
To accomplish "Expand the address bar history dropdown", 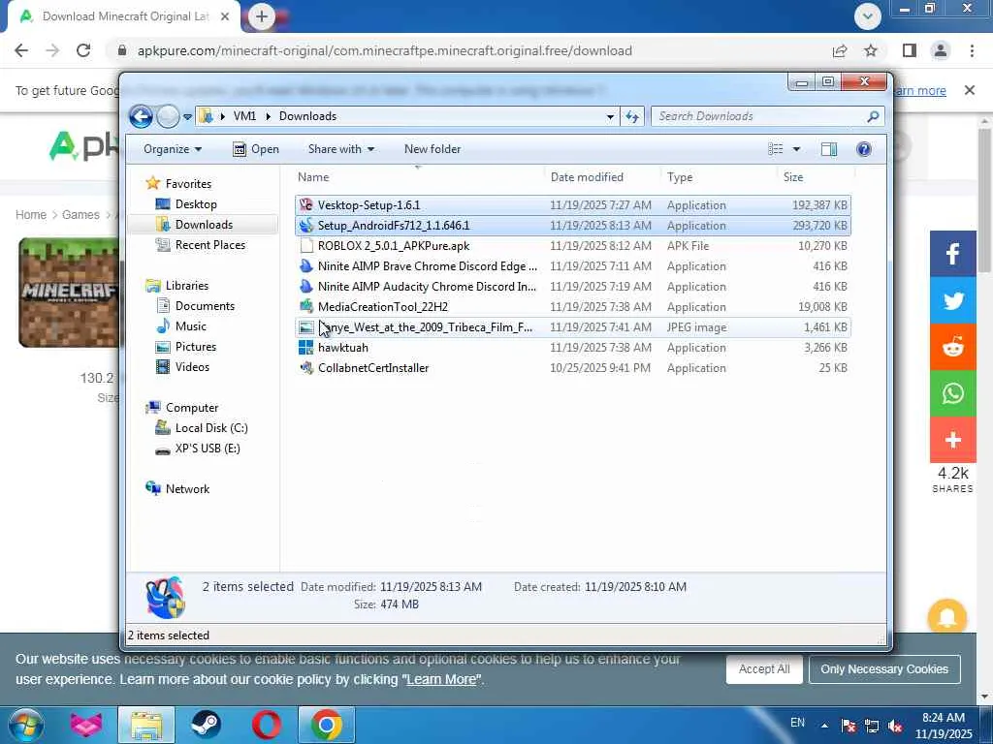I will point(610,116).
